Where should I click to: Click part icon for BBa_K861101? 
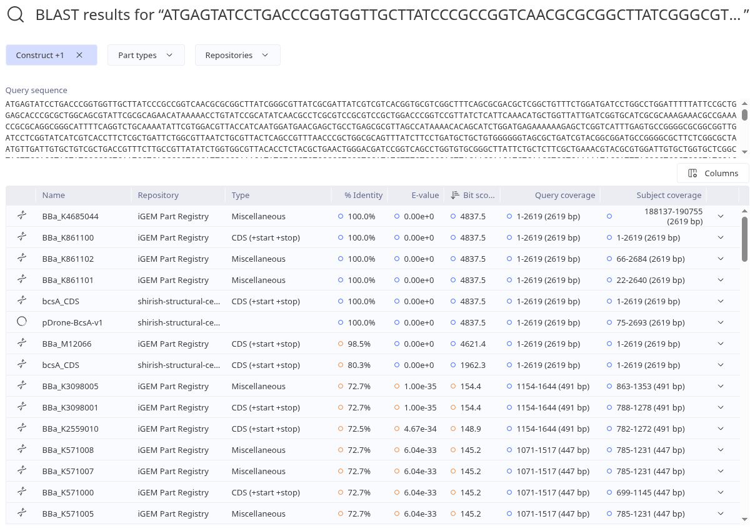tap(22, 280)
